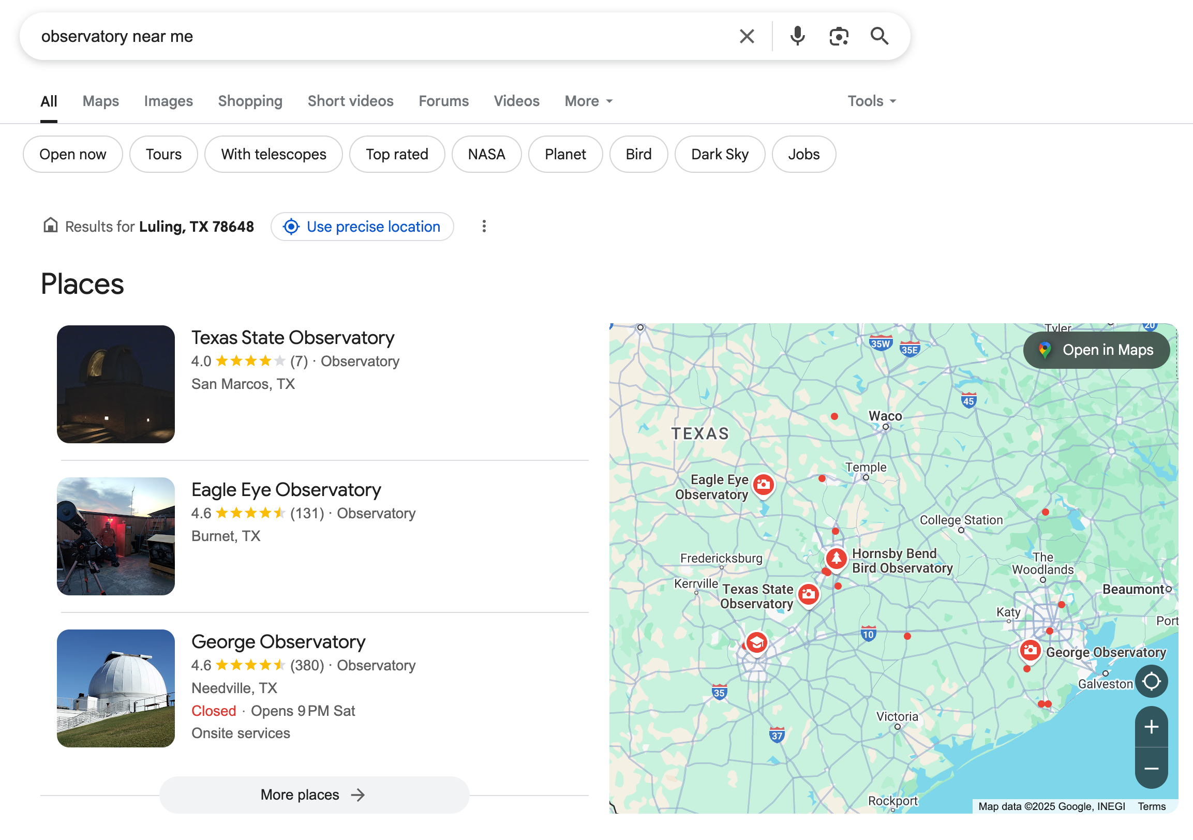
Task: Click the More places button
Action: point(315,795)
